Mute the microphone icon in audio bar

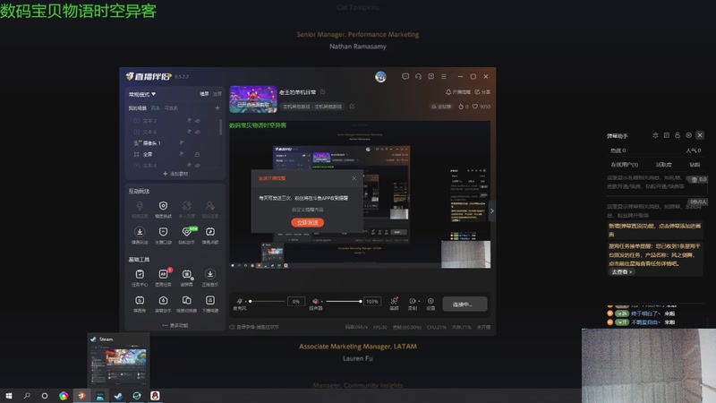[240, 301]
